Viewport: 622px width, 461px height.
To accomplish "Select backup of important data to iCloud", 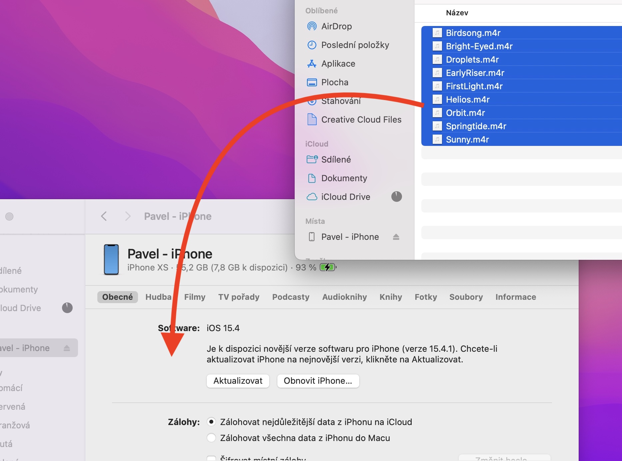I will pyautogui.click(x=211, y=422).
